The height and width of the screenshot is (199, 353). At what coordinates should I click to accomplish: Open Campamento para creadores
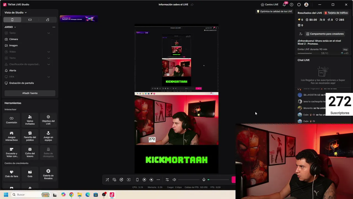click(325, 34)
